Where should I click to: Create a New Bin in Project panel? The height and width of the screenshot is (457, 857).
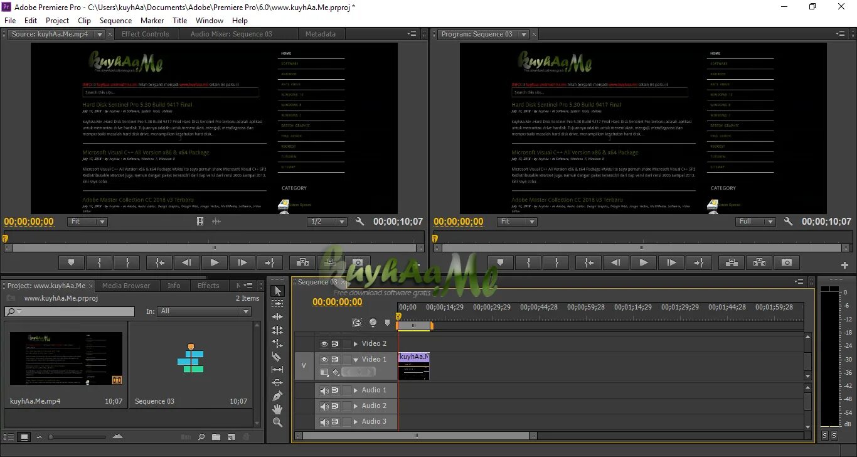(216, 436)
